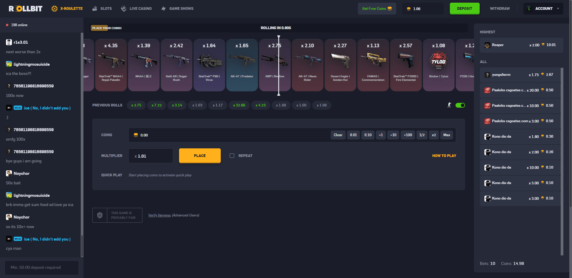Click the green Deposit button
Viewport: 572px width, 278px height.
click(465, 9)
